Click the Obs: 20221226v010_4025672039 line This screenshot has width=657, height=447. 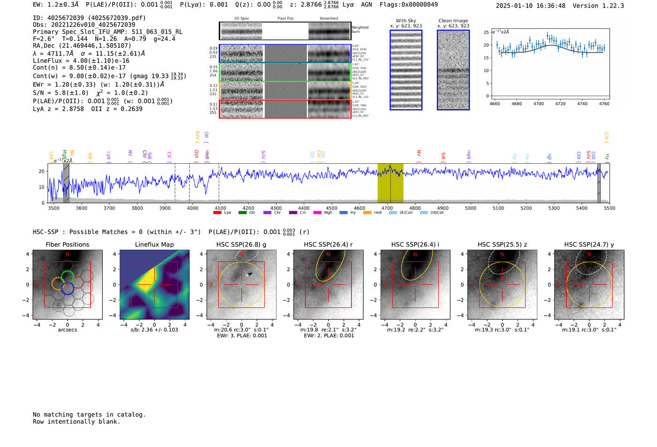click(84, 25)
